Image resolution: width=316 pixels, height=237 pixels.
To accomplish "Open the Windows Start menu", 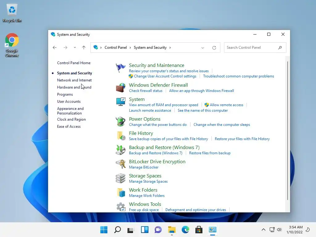I will tap(104, 230).
